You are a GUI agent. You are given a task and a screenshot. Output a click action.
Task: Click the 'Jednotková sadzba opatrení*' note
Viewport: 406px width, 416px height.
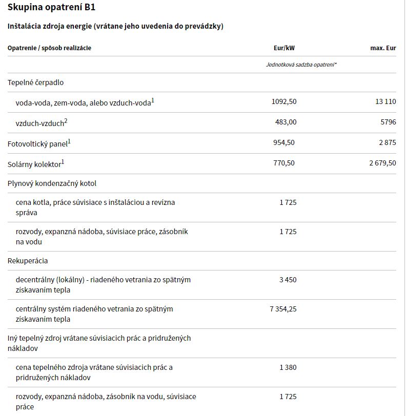tap(301, 65)
